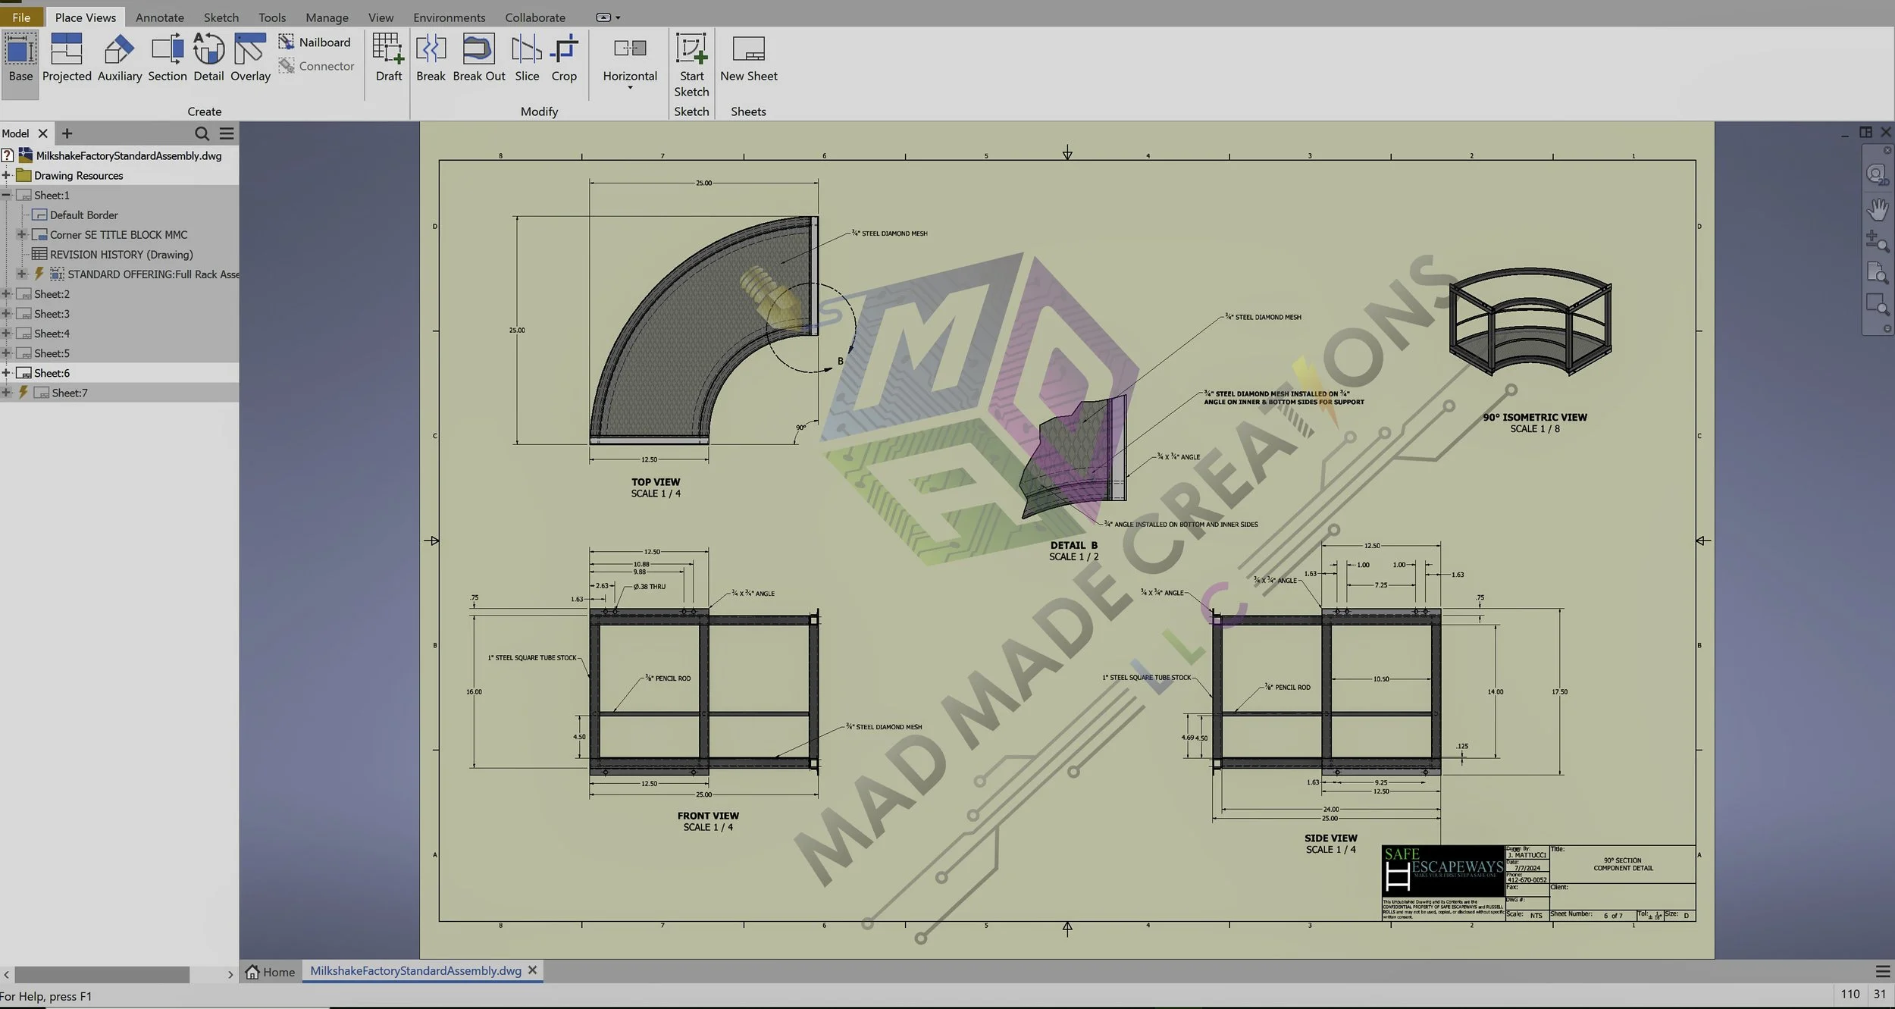This screenshot has height=1009, width=1895.
Task: Create a New Sheet
Action: 749,59
